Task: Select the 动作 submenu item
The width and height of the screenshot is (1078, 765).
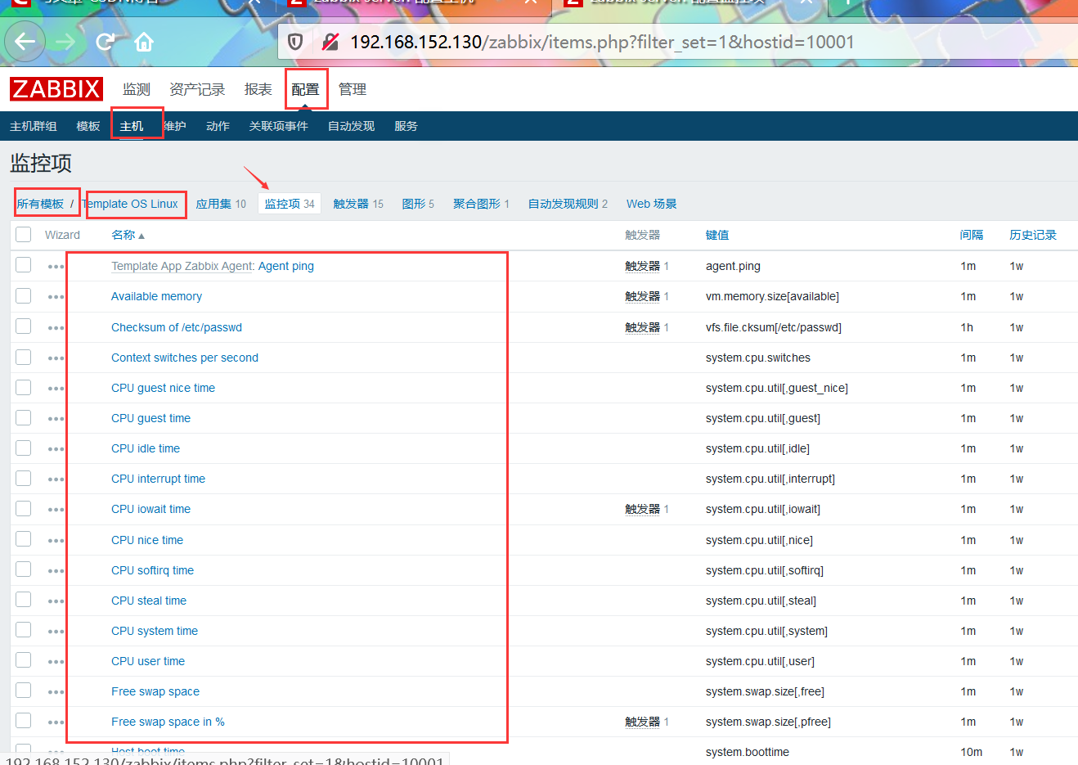Action: point(218,126)
